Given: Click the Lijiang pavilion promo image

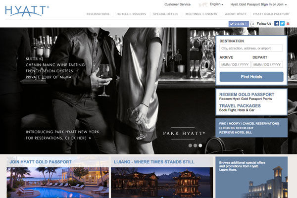Looking at the screenshot, I should point(162,183).
